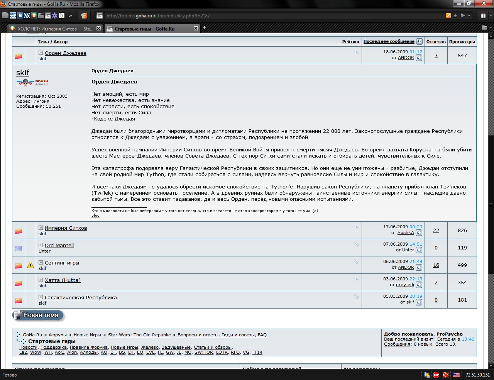Open the VKontakte 'B' bookmark icon
This screenshot has height=380, width=494.
point(20,15)
